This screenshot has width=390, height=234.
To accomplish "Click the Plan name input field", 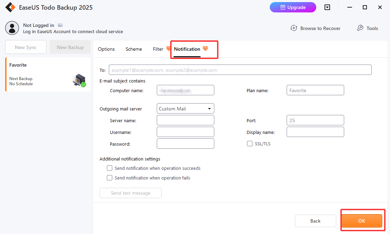I will click(315, 90).
